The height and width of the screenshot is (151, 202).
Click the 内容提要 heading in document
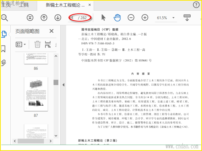[141, 74]
